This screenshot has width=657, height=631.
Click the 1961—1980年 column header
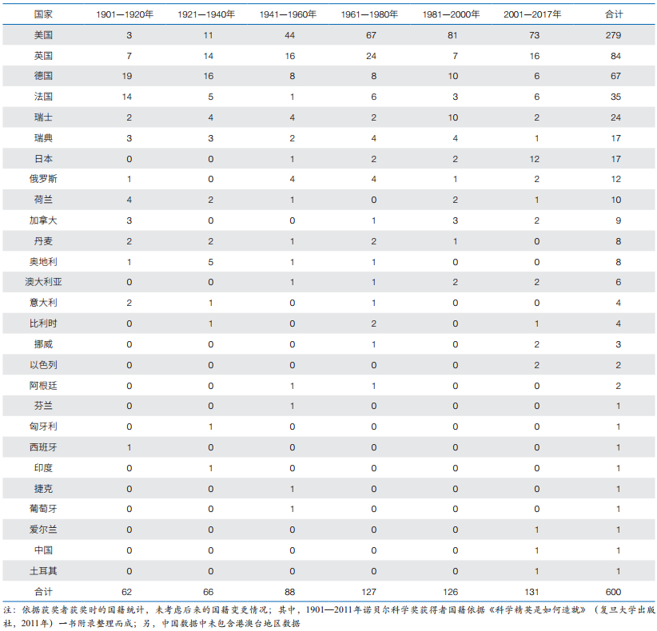coord(369,14)
